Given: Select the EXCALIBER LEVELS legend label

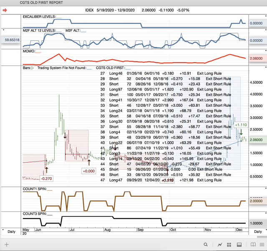Looking at the screenshot, I should [x=39, y=17].
